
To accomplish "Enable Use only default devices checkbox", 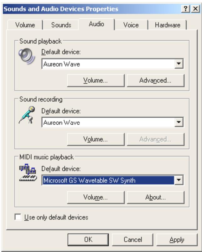I will click(18, 217).
